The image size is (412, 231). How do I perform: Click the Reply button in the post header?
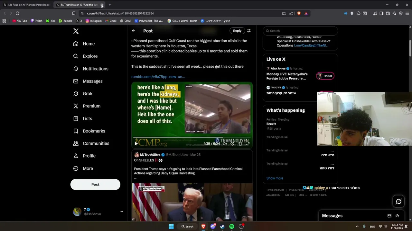(x=237, y=31)
